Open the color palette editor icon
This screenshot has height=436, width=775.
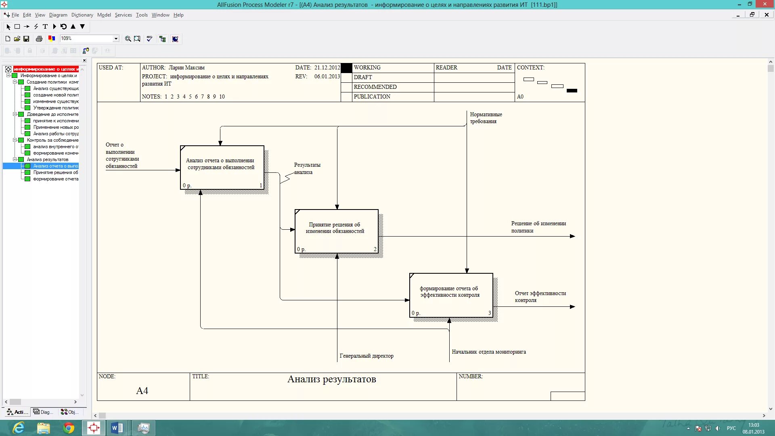(x=52, y=39)
